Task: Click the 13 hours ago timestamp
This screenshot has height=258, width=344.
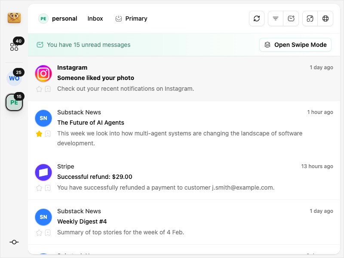Action: click(317, 166)
